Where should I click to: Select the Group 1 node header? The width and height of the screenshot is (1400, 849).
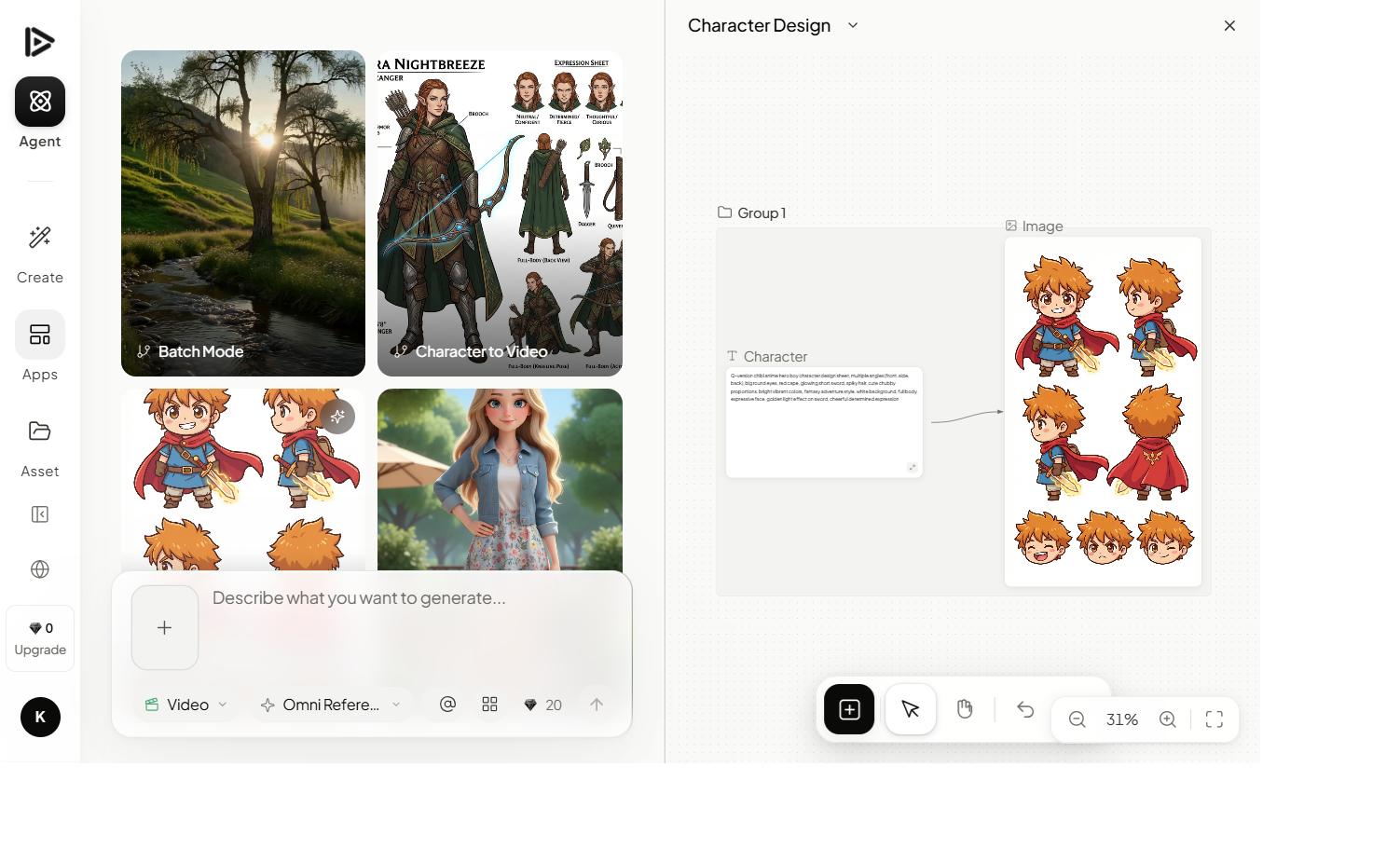751,212
